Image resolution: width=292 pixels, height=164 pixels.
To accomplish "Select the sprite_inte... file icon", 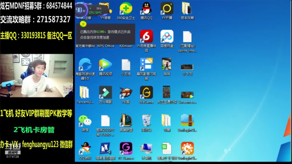I will click(x=187, y=41).
